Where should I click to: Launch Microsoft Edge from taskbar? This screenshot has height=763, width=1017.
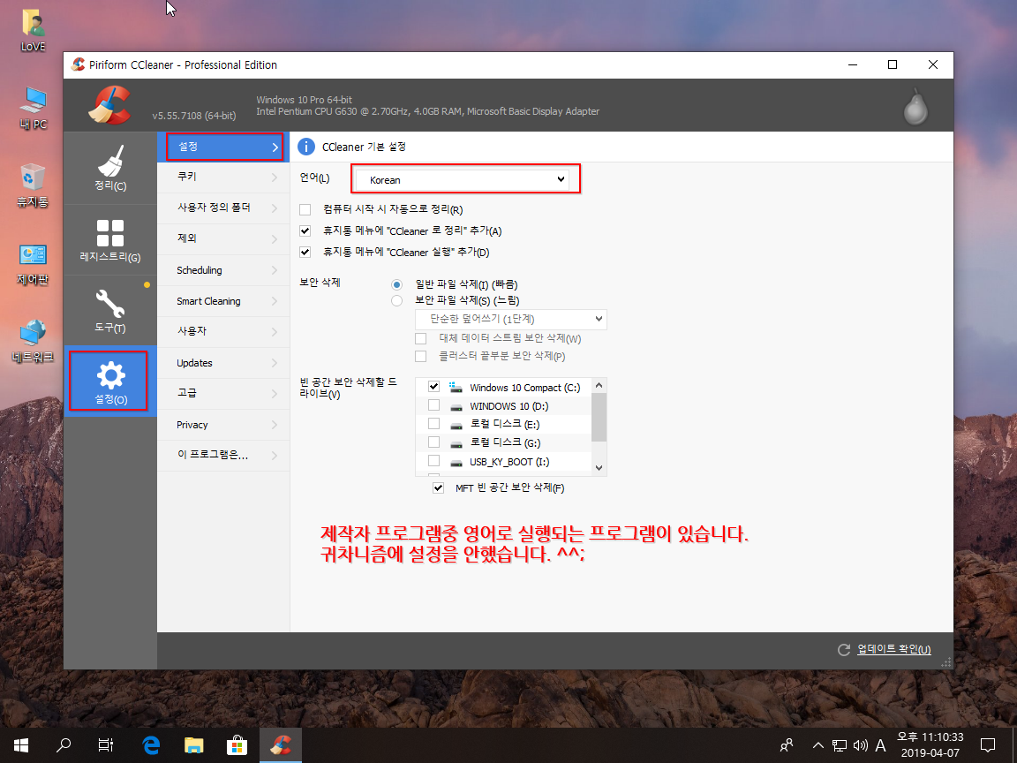click(150, 745)
